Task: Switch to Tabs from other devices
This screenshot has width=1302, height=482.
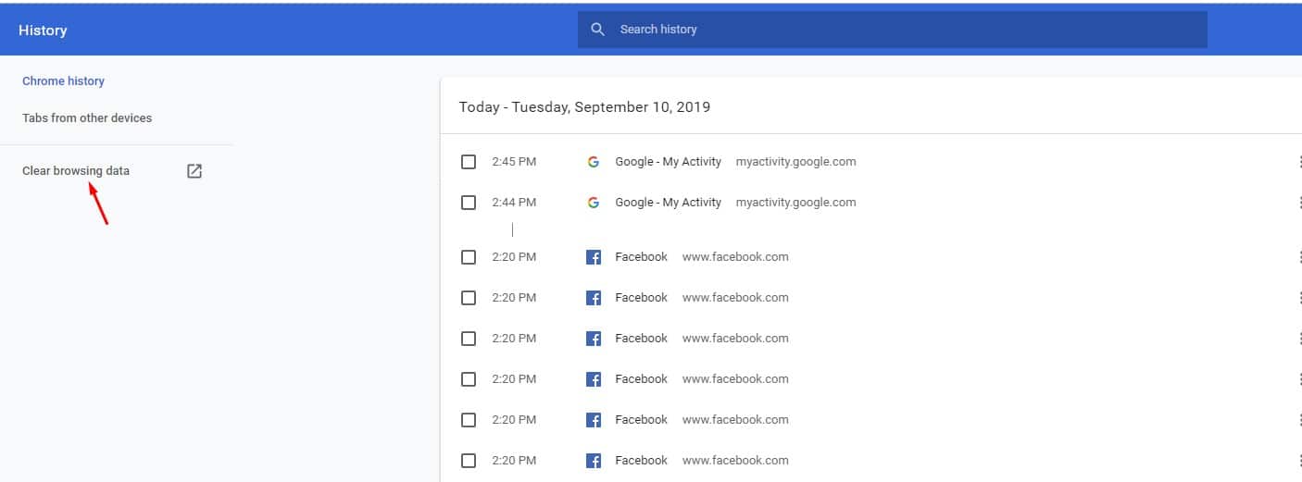Action: point(87,118)
